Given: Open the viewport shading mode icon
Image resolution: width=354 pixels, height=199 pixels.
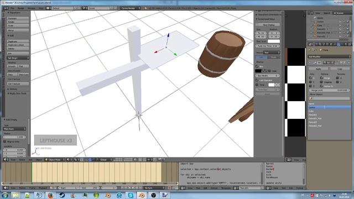Looking at the screenshot, I should [x=69, y=160].
